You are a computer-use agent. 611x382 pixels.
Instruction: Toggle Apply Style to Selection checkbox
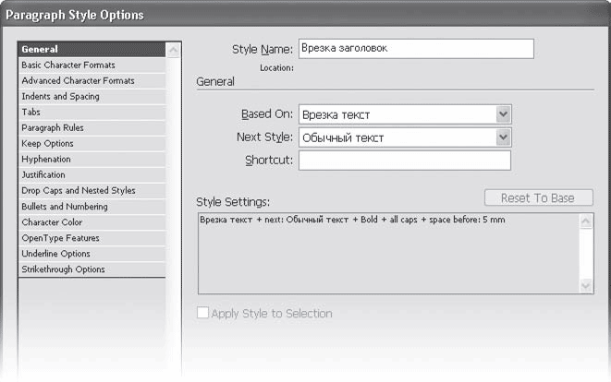[204, 314]
